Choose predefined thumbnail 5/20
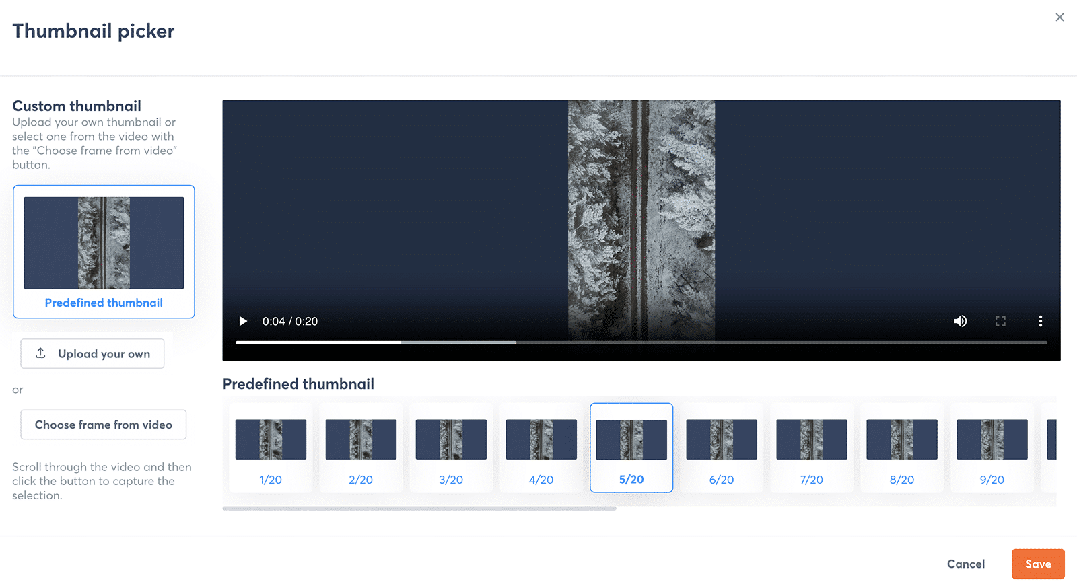Image resolution: width=1077 pixels, height=586 pixels. [x=631, y=447]
